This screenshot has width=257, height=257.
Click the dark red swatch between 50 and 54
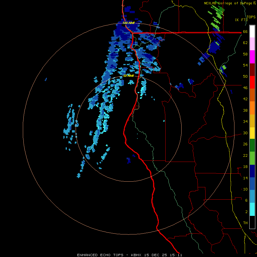pos(252,69)
